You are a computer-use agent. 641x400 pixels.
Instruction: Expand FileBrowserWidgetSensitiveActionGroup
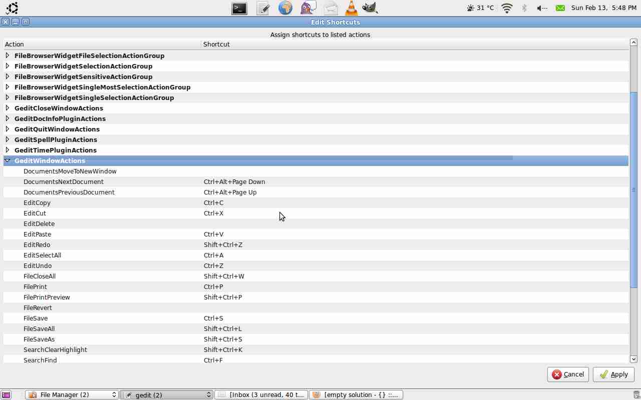coord(8,76)
